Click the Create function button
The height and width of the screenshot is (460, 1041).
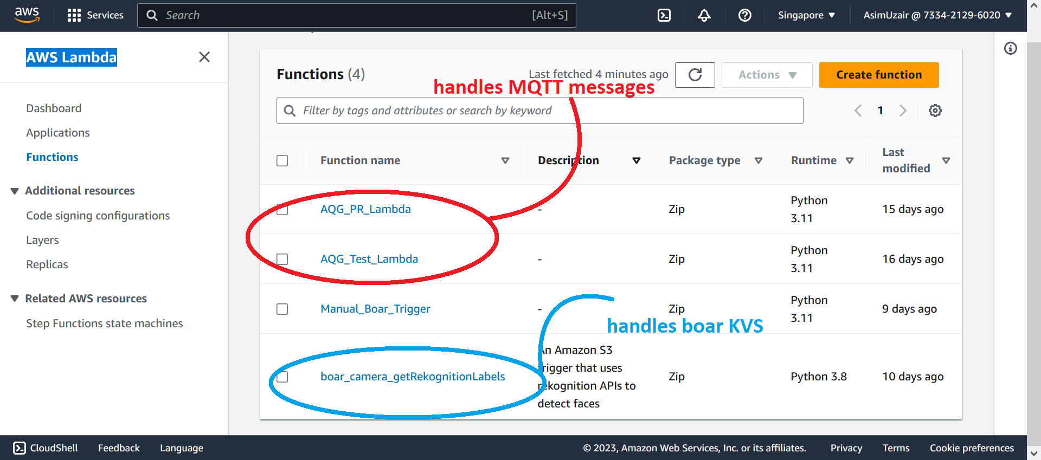[x=879, y=75]
